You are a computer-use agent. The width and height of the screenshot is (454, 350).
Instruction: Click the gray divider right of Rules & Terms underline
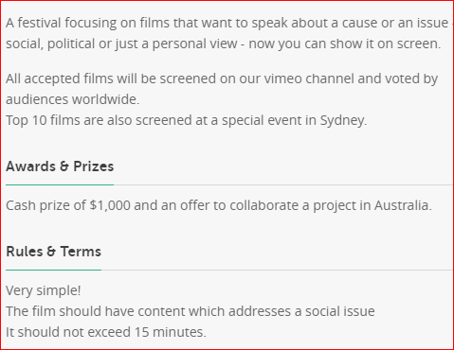coord(278,271)
